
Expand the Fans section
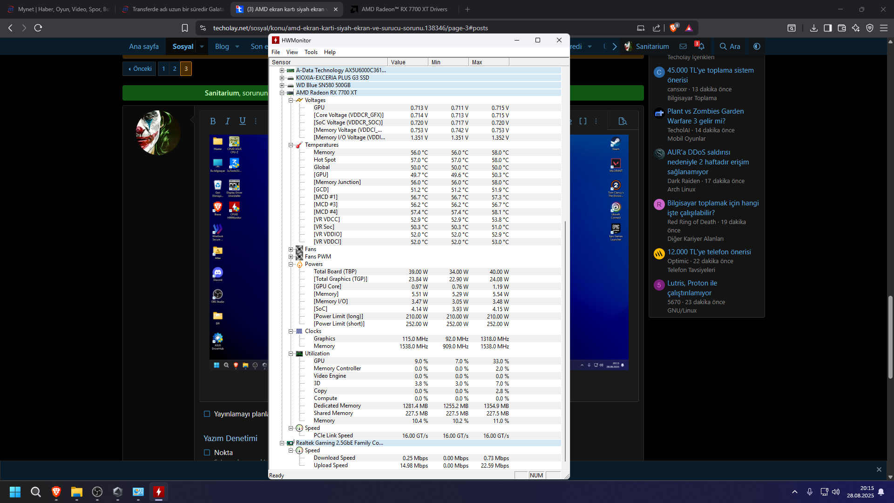pyautogui.click(x=291, y=249)
